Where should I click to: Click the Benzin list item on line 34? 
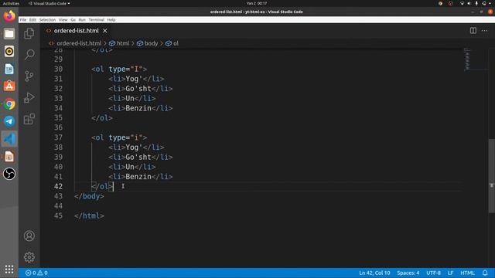pyautogui.click(x=141, y=108)
